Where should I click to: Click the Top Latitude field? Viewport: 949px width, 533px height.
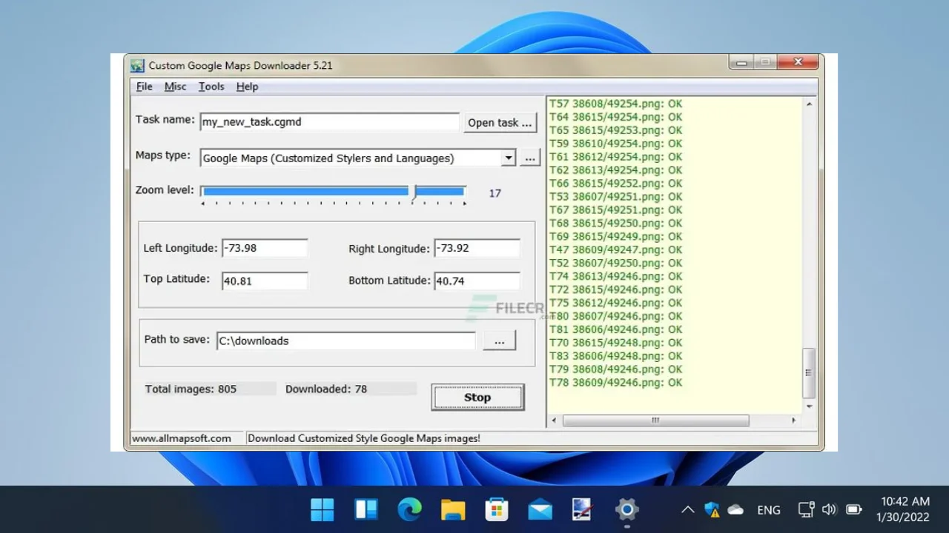(265, 281)
